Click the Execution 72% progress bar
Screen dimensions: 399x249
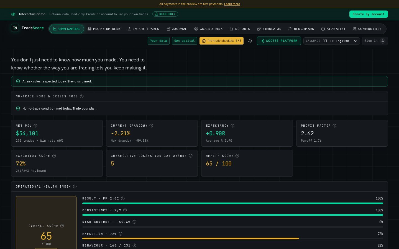pyautogui.click(x=233, y=238)
